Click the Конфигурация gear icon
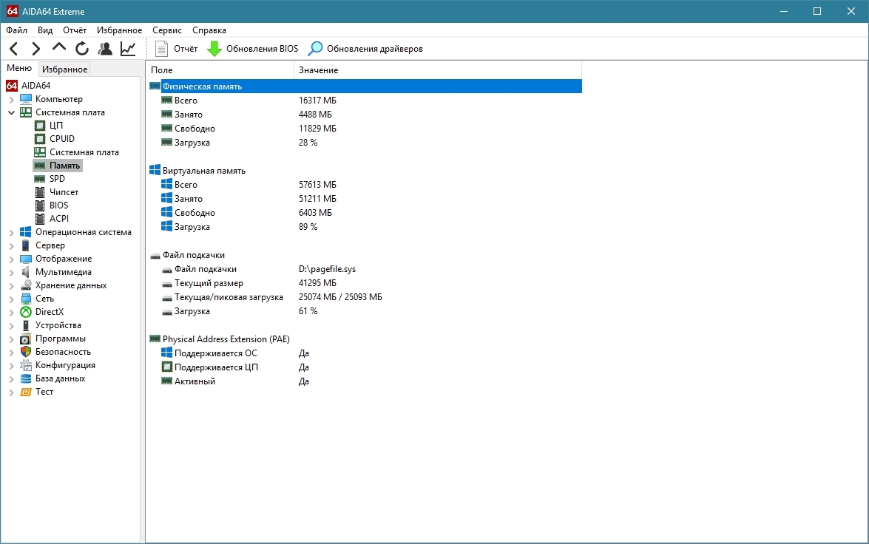 [25, 365]
